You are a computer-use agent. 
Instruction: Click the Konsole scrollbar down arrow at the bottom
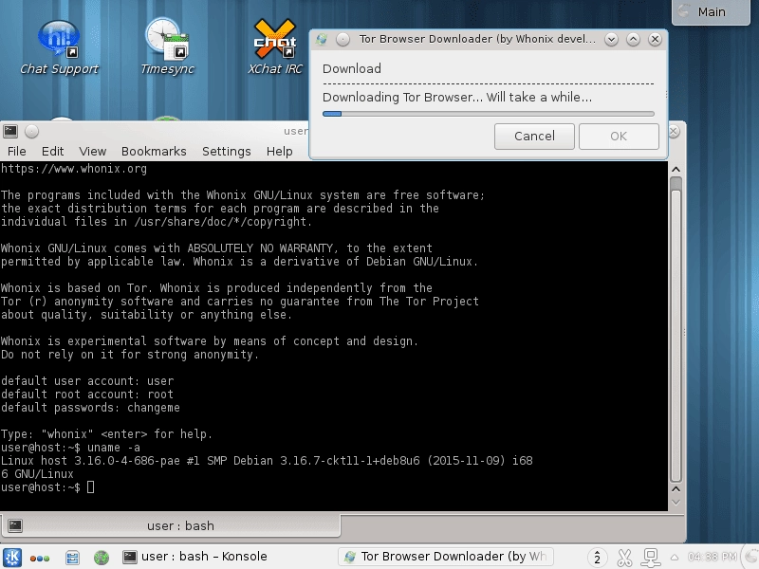676,502
